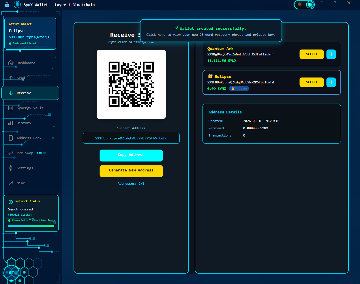Click the (30,020 blocks) text
The image size is (360, 284).
point(20,215)
